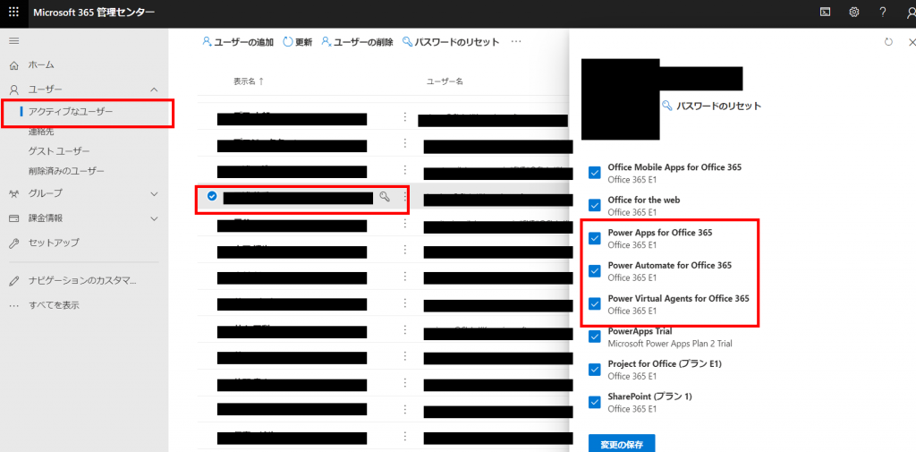
Task: Open the app launcher waffle icon
Action: (13, 13)
